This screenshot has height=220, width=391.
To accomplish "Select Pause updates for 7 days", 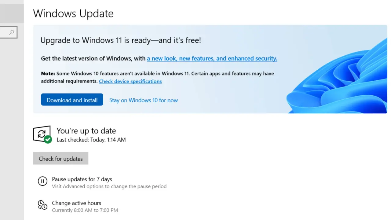I will (x=82, y=179).
